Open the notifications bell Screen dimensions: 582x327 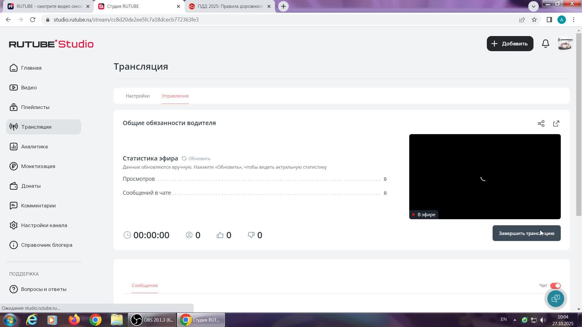coord(545,44)
